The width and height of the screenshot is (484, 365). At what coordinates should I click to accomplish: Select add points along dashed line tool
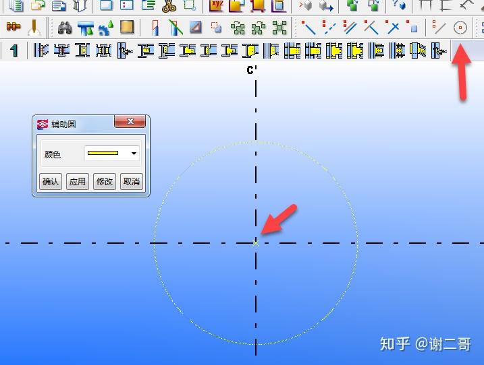coord(329,28)
